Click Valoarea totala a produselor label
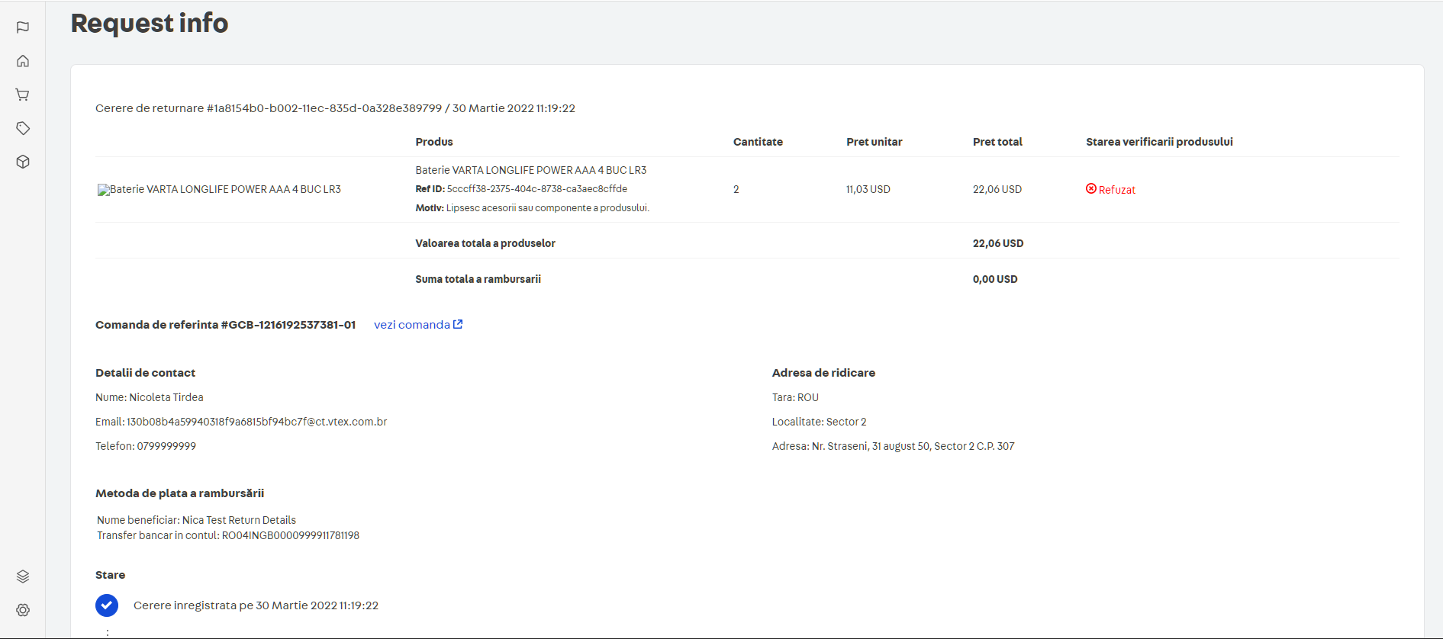 [x=485, y=243]
